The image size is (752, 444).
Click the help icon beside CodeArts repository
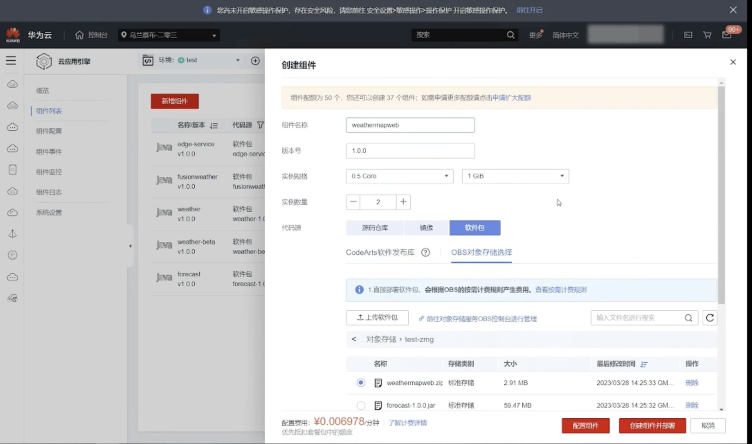[x=425, y=252]
